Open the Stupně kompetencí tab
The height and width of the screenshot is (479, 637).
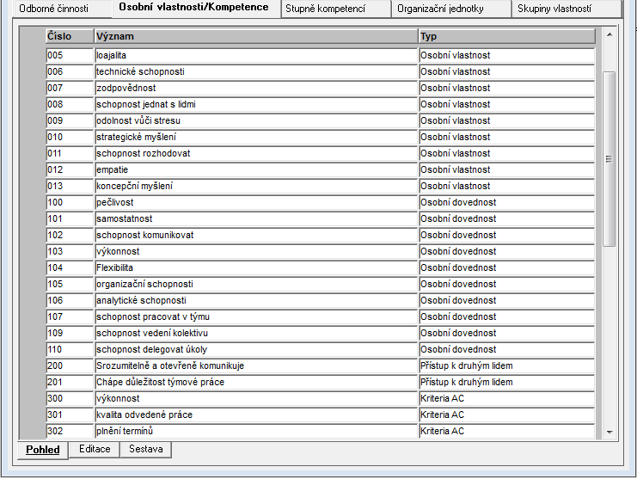pos(336,9)
